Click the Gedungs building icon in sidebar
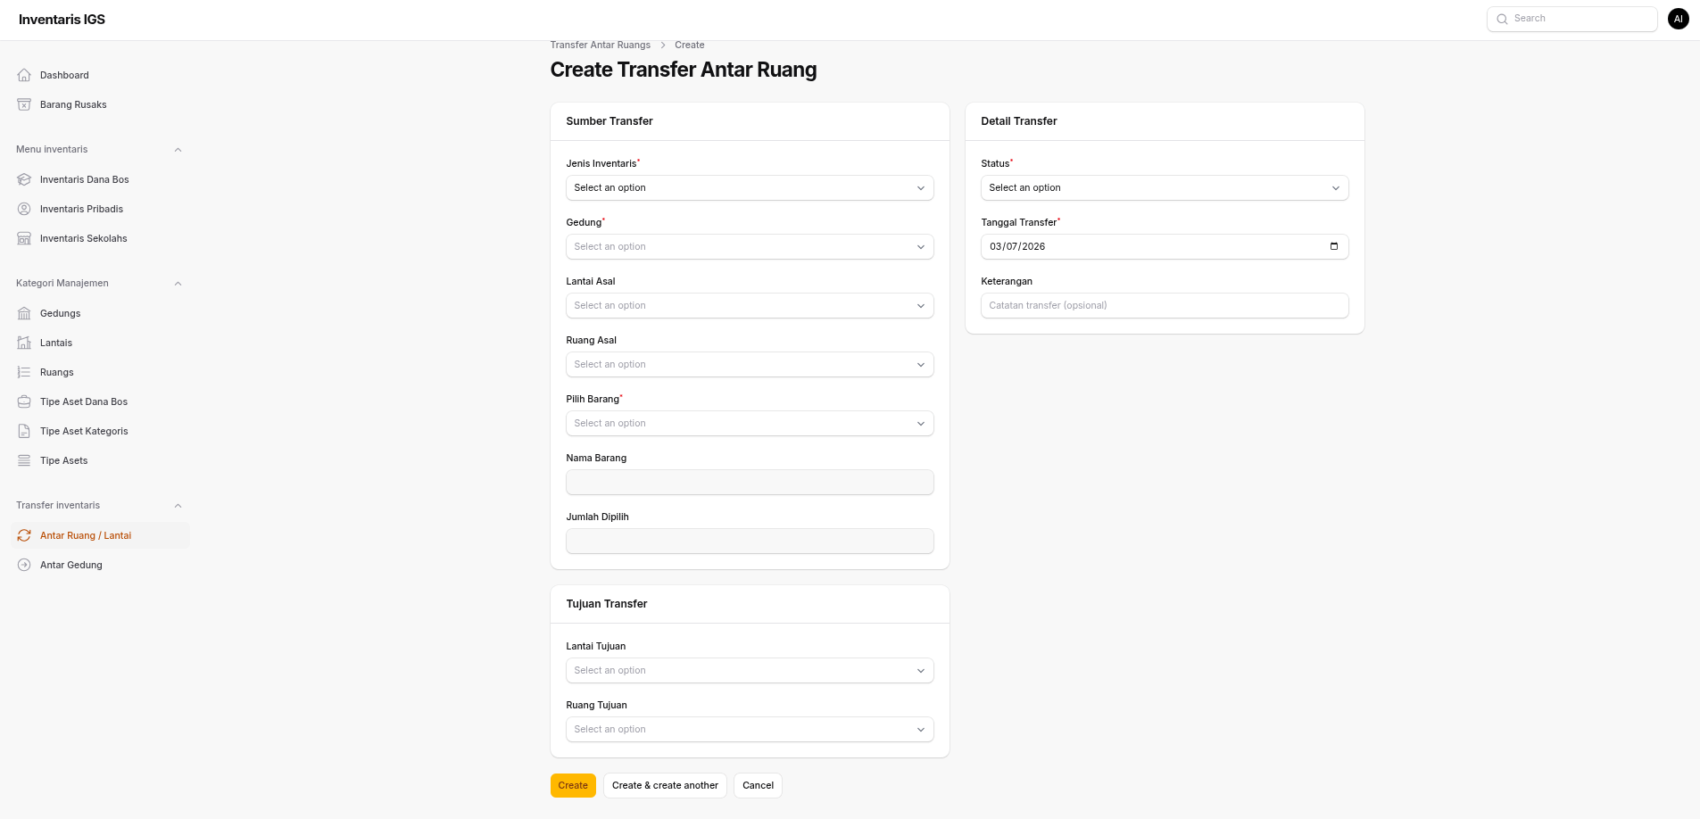1700x819 pixels. tap(24, 313)
